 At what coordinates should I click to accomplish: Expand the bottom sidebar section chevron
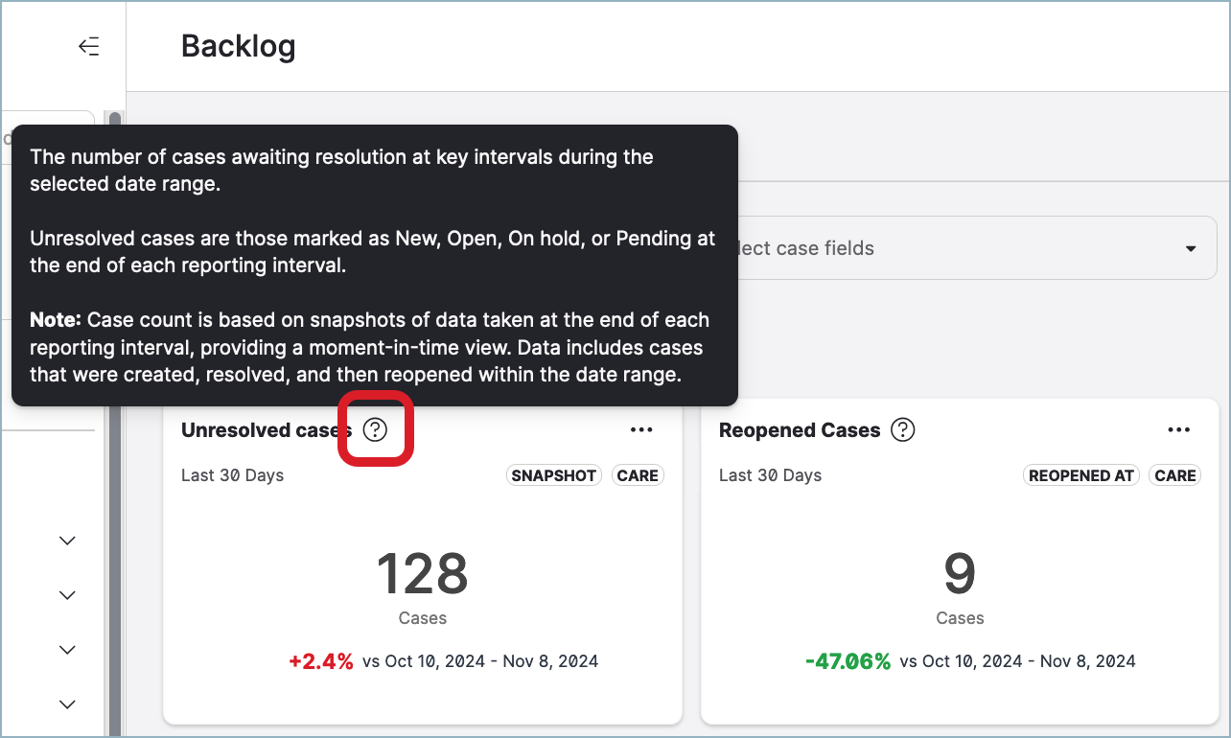tap(66, 703)
